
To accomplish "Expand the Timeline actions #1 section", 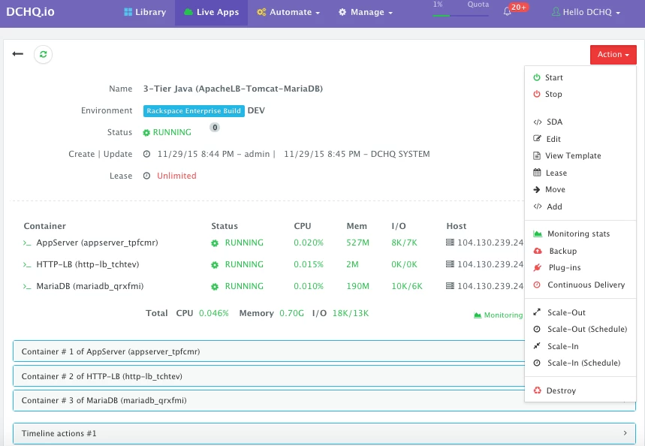I will [324, 433].
